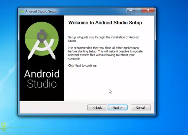188x135 pixels.
Task: Click the white 'Android Studio' wordmark in the black sidebar
Action: (x=42, y=79)
